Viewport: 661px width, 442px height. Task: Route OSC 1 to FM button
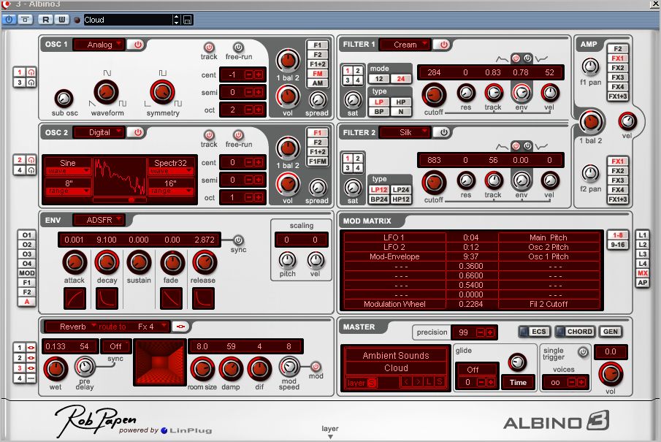click(318, 73)
